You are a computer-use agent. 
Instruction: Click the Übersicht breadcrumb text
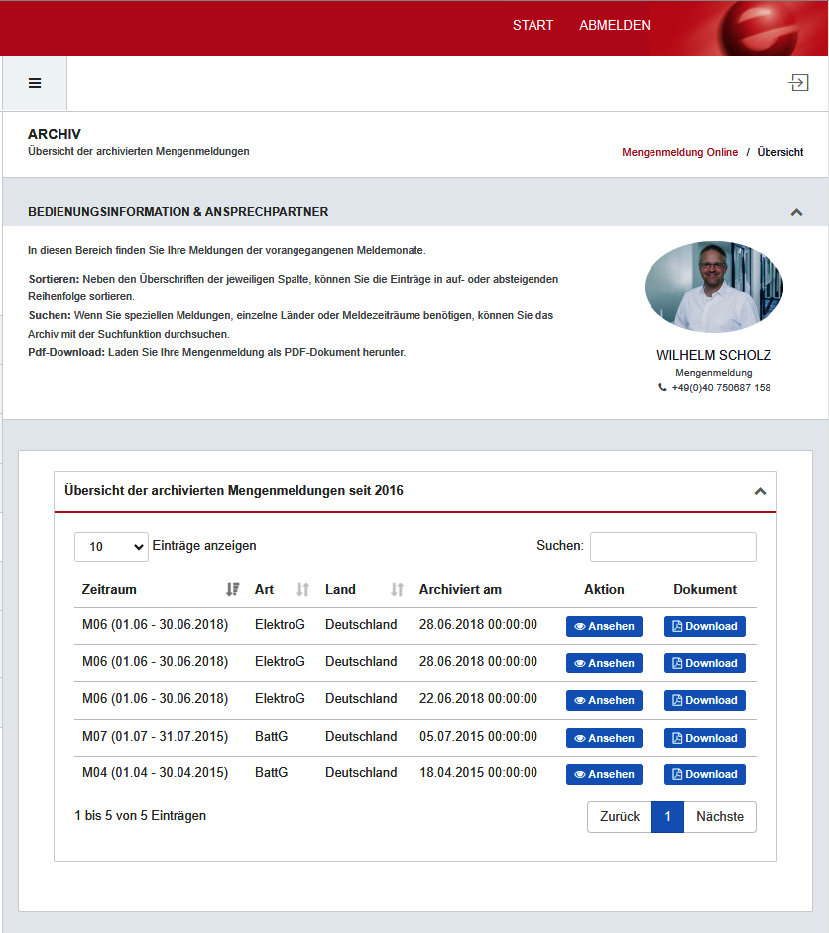click(x=779, y=152)
